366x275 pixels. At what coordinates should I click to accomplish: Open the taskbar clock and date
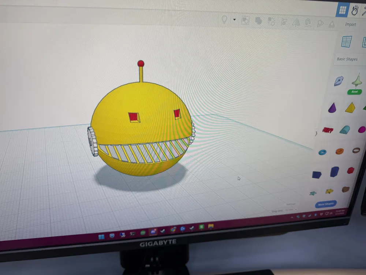pos(340,212)
